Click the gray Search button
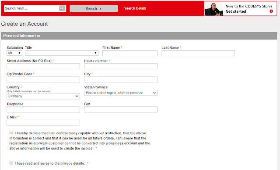Viewport: 280px width, 170px height. [94, 9]
